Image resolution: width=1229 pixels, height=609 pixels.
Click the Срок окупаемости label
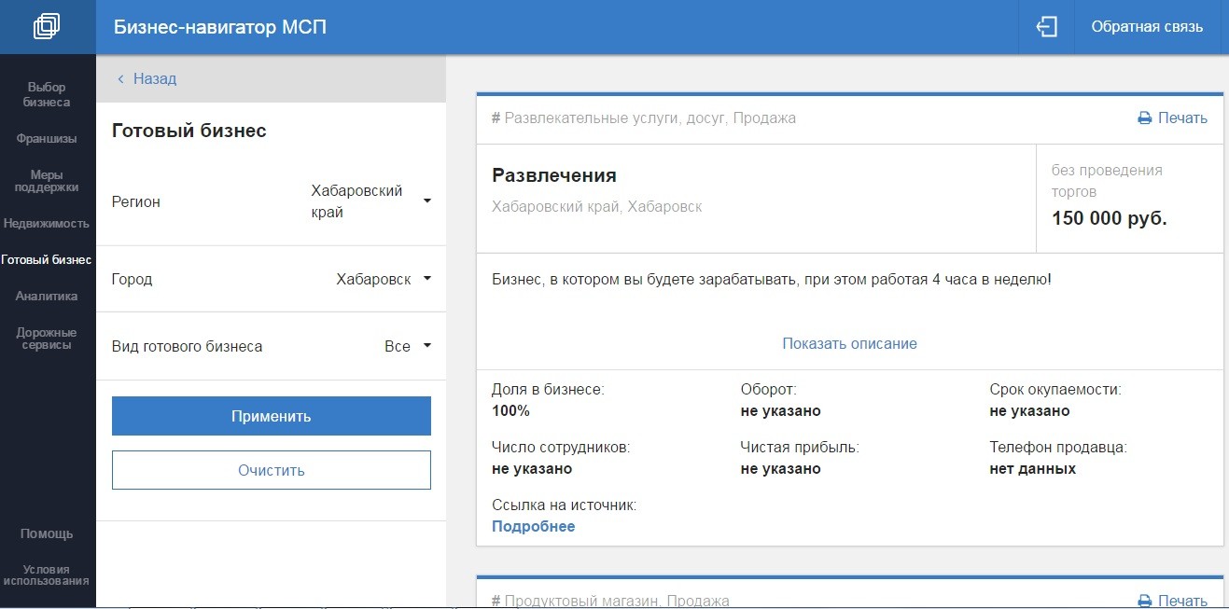tap(1055, 390)
